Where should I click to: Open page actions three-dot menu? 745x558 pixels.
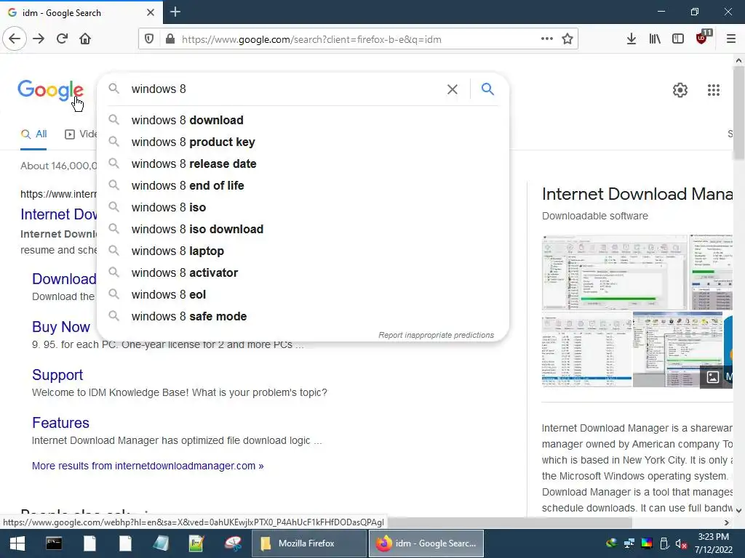(x=547, y=39)
